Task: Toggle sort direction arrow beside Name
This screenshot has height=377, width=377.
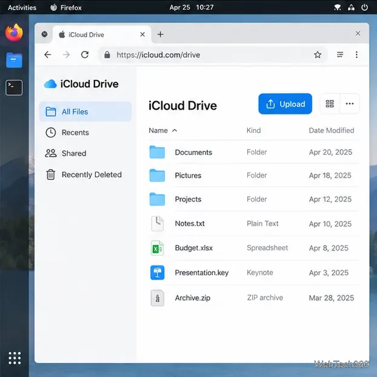Action: pyautogui.click(x=175, y=130)
